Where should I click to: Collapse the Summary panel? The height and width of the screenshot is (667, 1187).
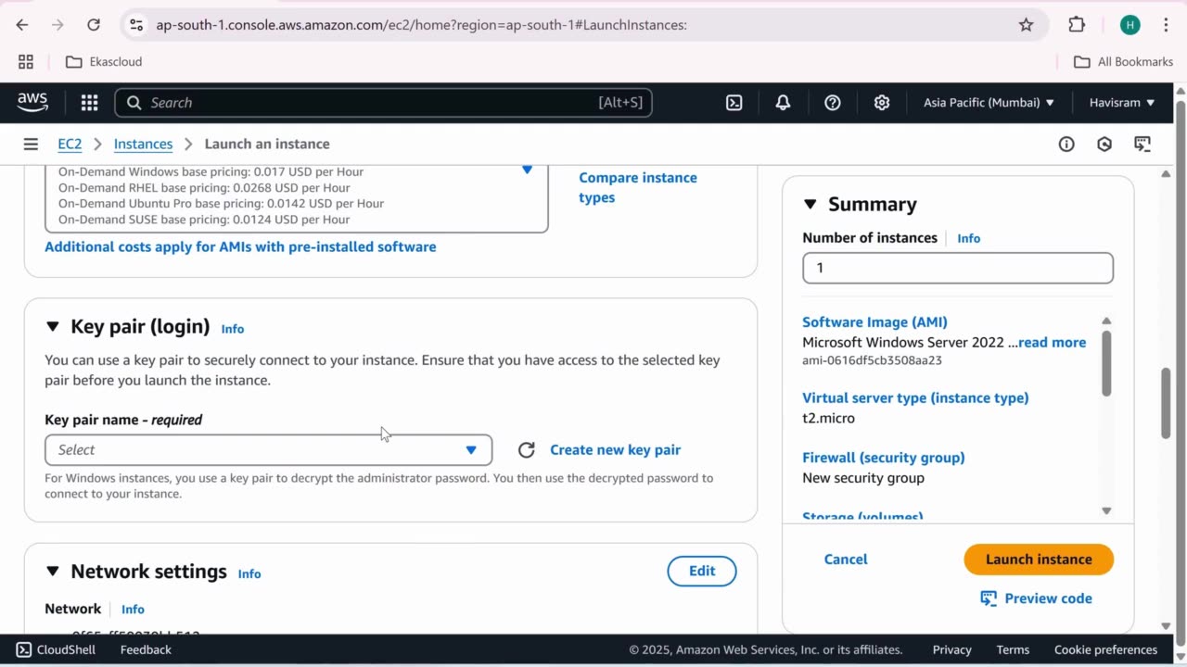[x=810, y=204]
